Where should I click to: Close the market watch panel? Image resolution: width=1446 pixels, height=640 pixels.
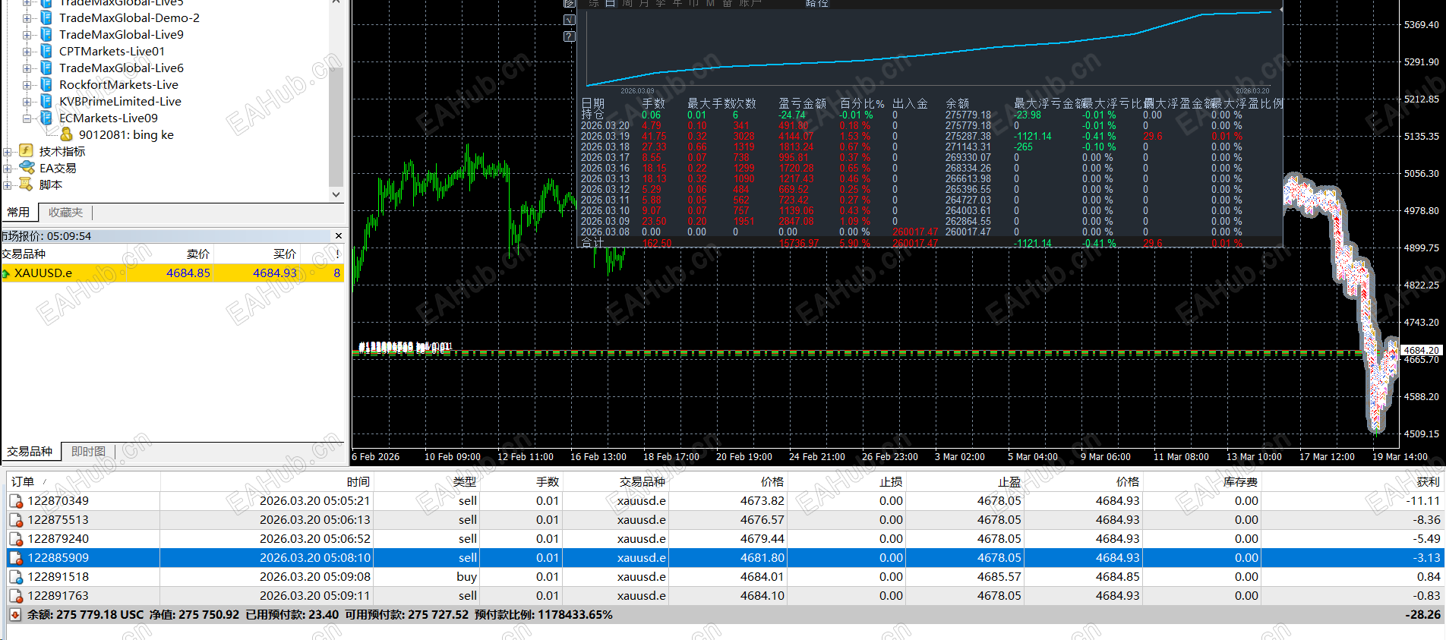pyautogui.click(x=339, y=236)
